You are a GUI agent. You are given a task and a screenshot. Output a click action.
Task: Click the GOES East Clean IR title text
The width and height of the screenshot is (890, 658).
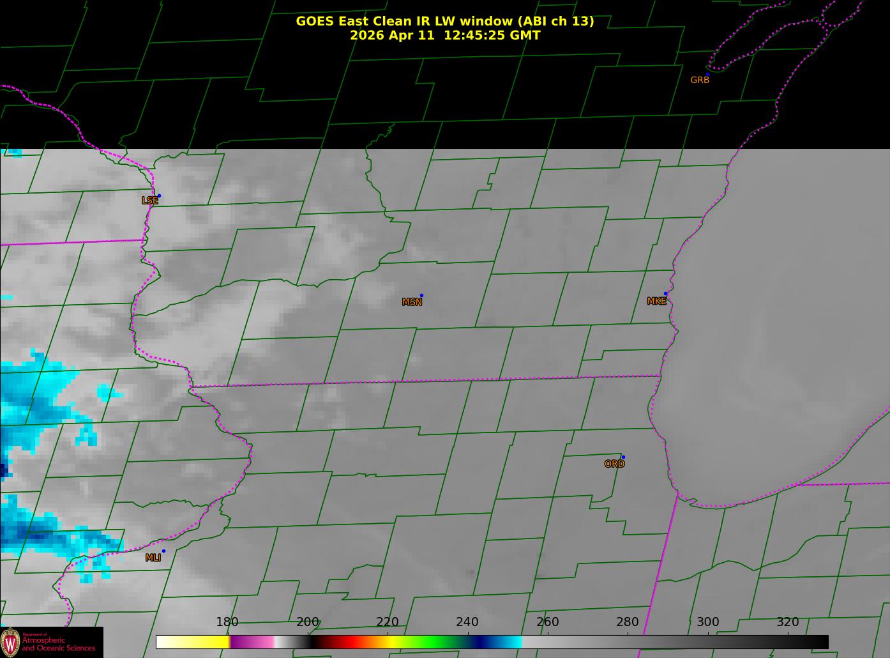445,21
